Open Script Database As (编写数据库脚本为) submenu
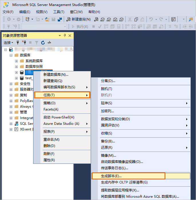The image size is (196, 200). coord(62,87)
